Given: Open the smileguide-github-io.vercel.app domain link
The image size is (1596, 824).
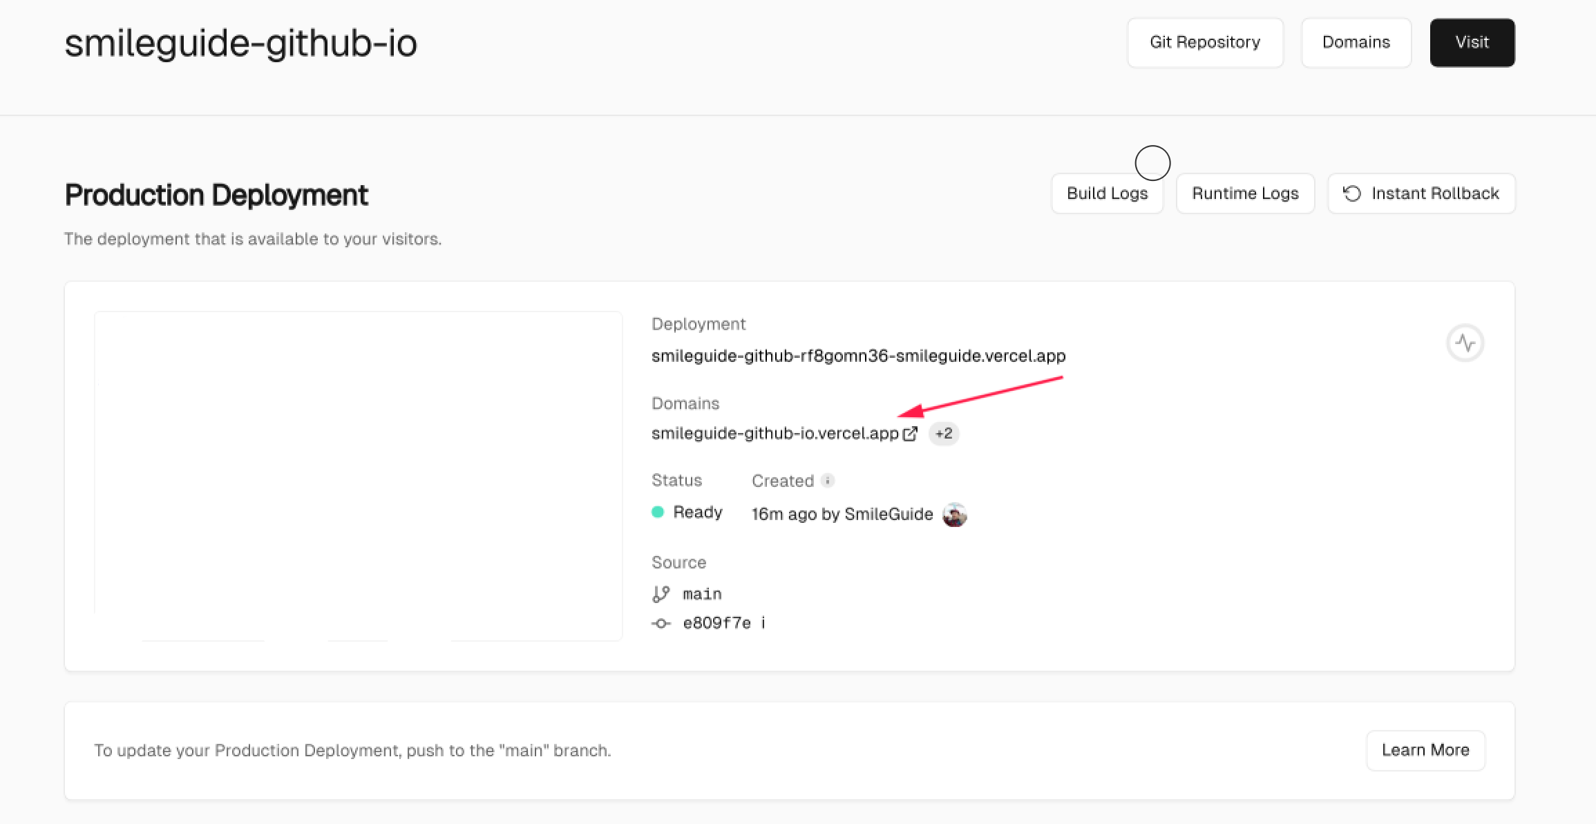Looking at the screenshot, I should click(775, 434).
